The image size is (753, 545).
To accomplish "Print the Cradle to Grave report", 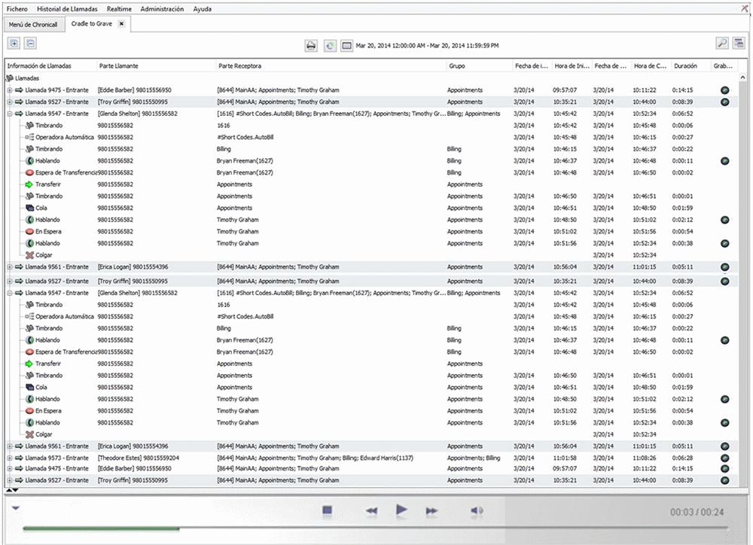I will coord(311,46).
